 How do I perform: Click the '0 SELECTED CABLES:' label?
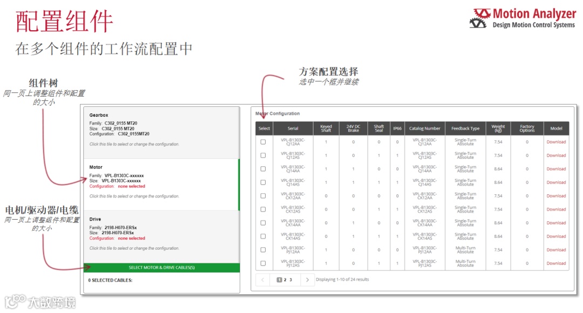[111, 280]
